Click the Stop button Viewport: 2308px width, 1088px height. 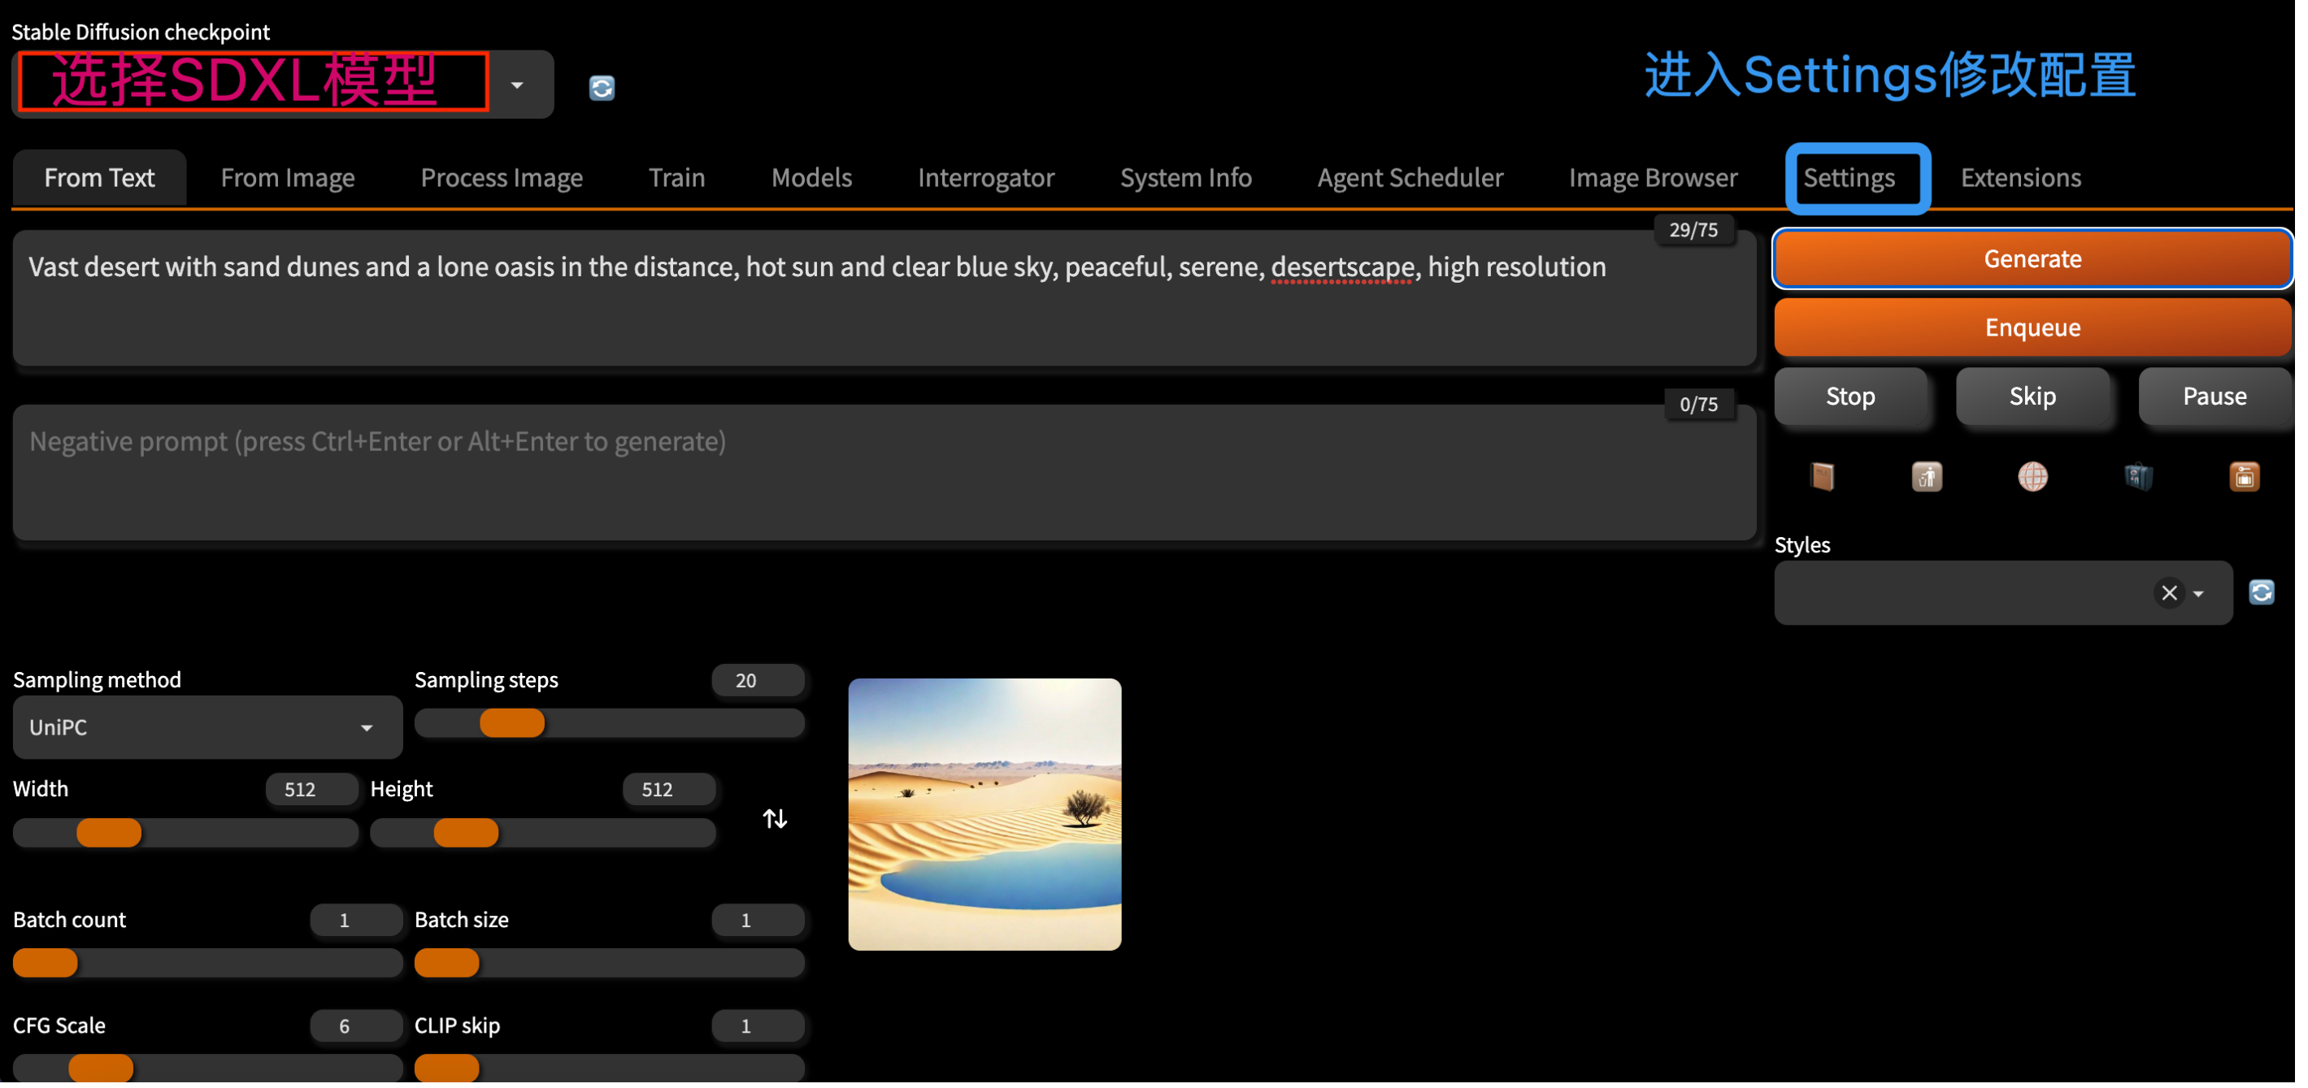pos(1850,396)
